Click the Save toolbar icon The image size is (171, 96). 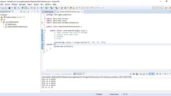(x=3, y=8)
